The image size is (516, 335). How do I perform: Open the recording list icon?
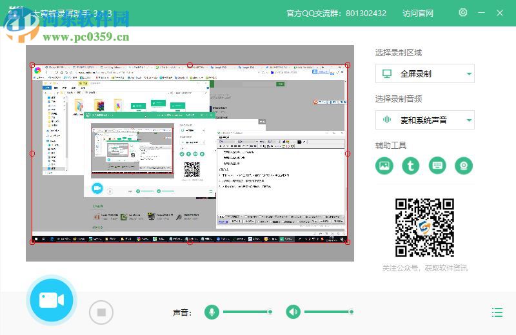(x=497, y=312)
